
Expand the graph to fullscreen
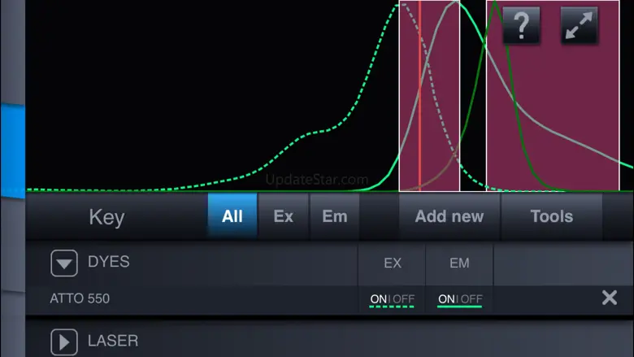click(579, 25)
